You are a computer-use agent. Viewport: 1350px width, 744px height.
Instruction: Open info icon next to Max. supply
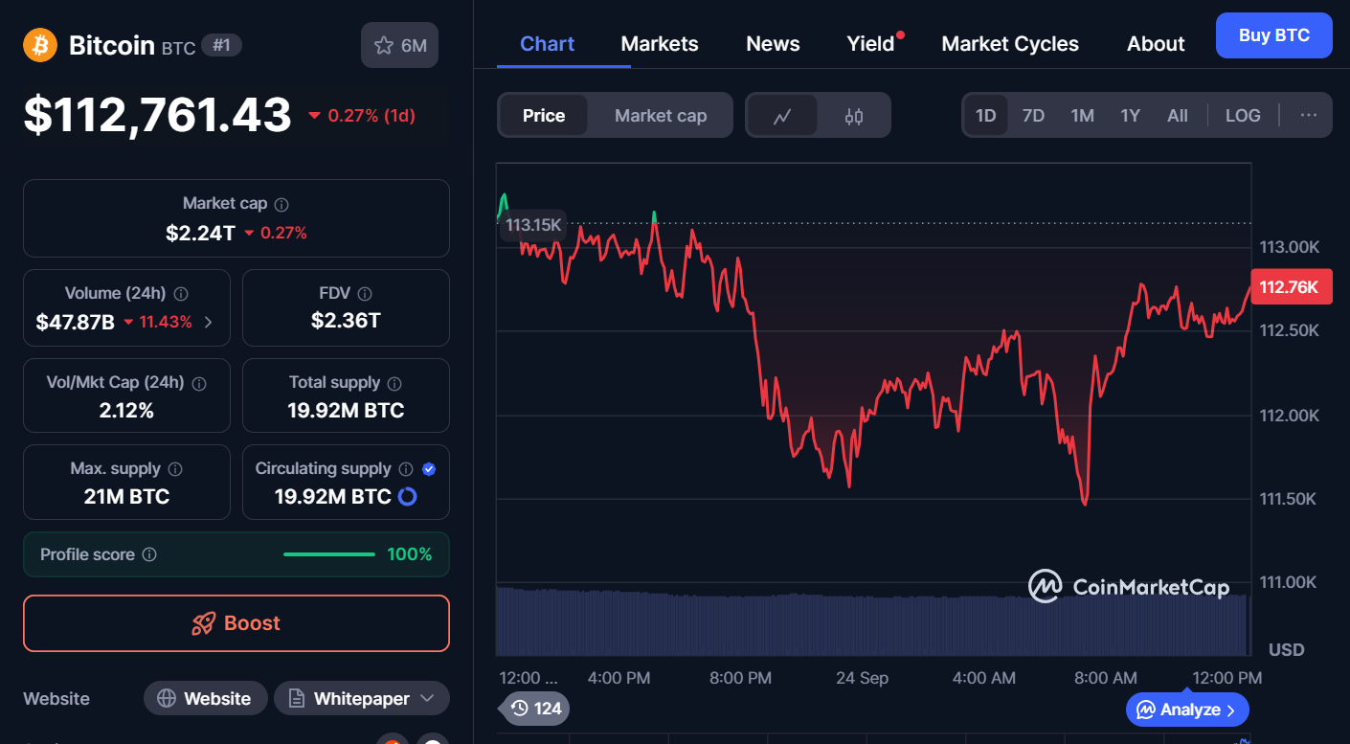[x=175, y=469]
